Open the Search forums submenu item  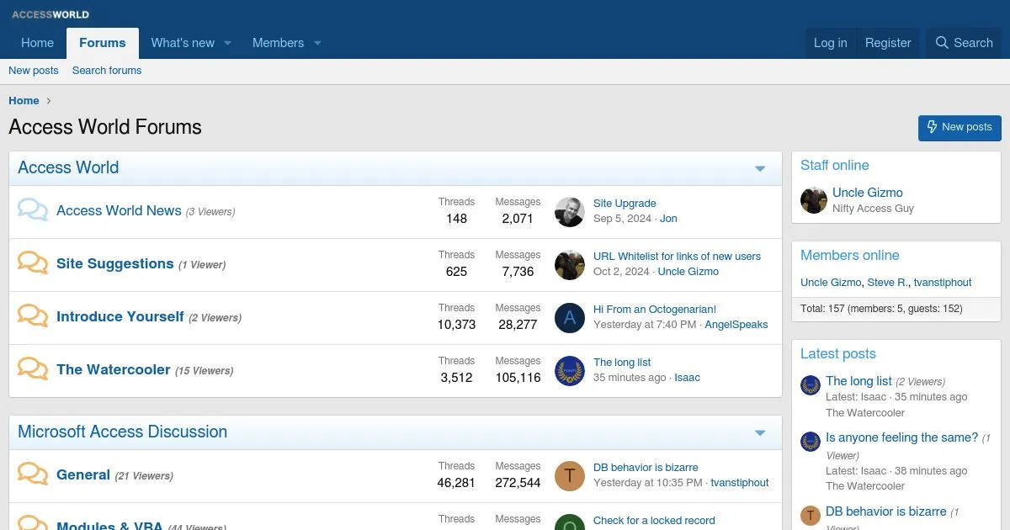(107, 71)
